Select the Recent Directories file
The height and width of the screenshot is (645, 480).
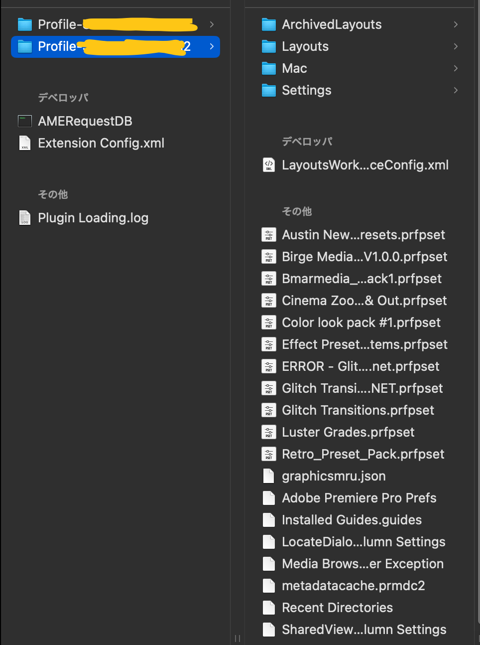coord(337,608)
